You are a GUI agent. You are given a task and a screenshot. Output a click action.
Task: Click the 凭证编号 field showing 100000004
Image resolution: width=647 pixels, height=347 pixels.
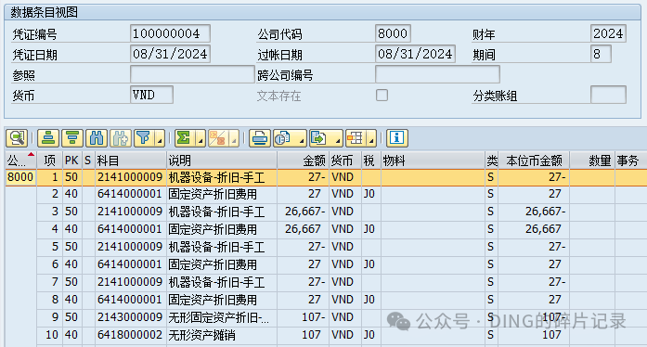click(x=170, y=33)
